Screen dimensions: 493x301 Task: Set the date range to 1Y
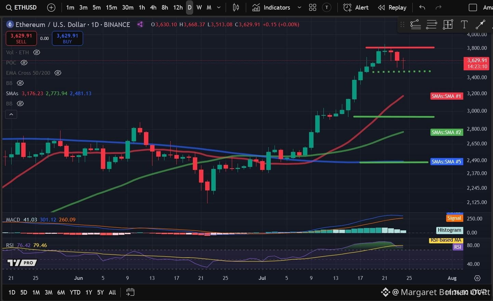[x=89, y=292]
